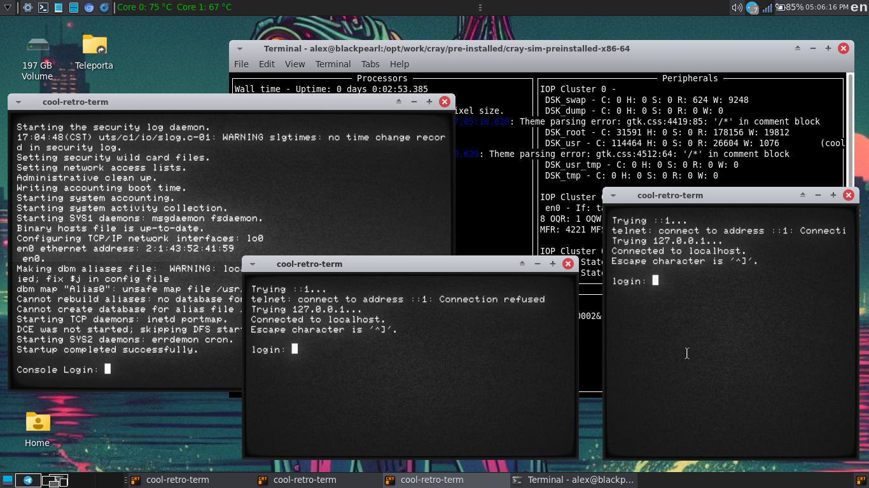Open the file manager launcher in panel

pyautogui.click(x=74, y=8)
